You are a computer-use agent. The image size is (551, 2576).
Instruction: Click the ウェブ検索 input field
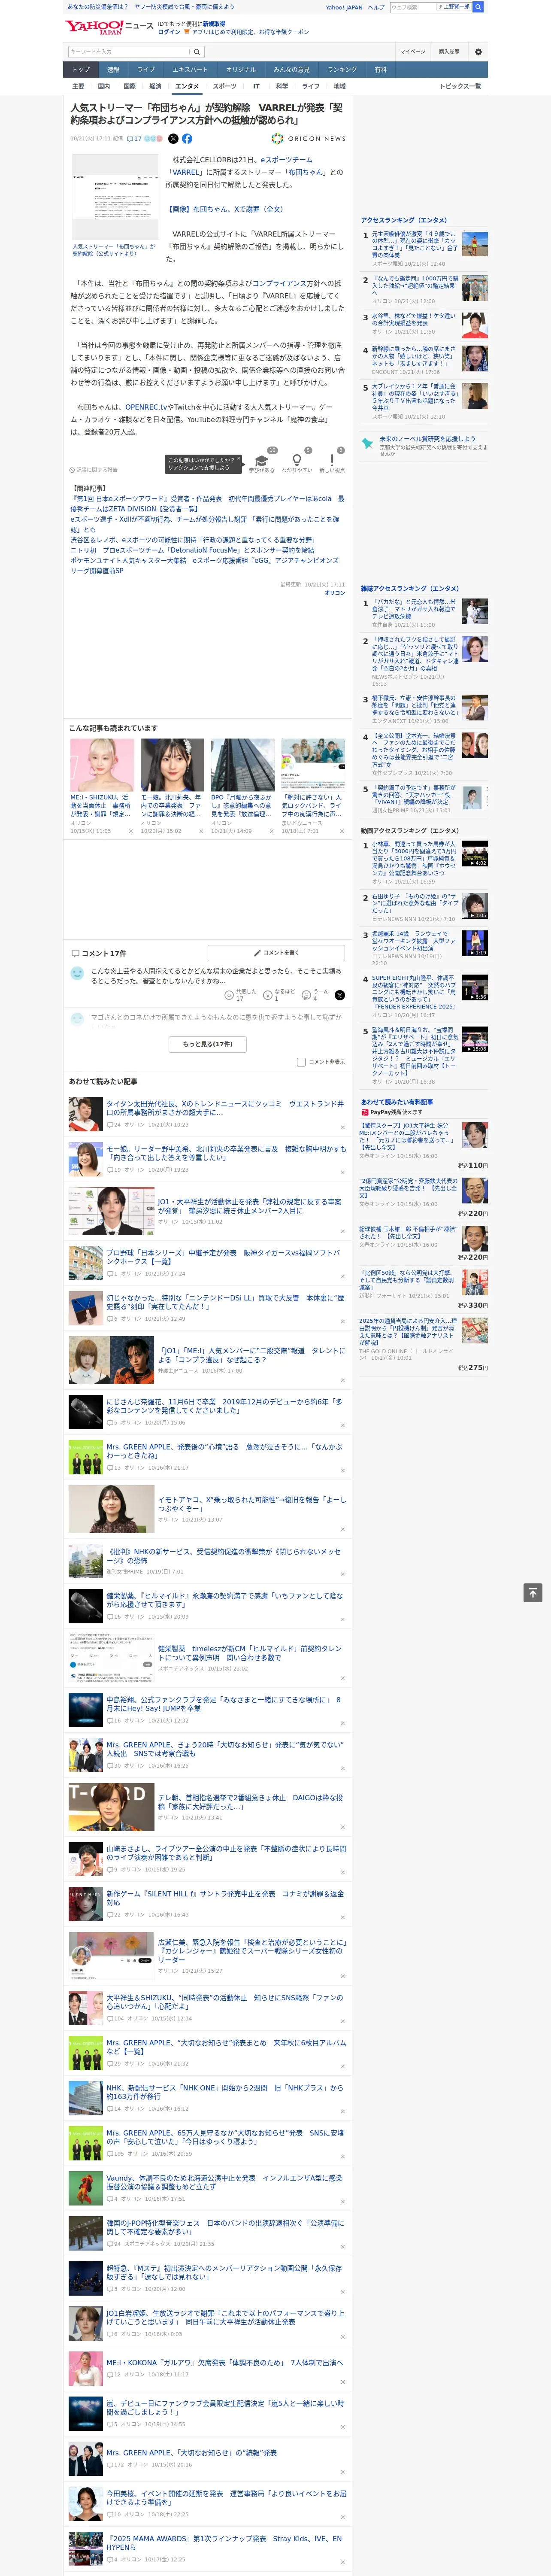click(x=412, y=7)
